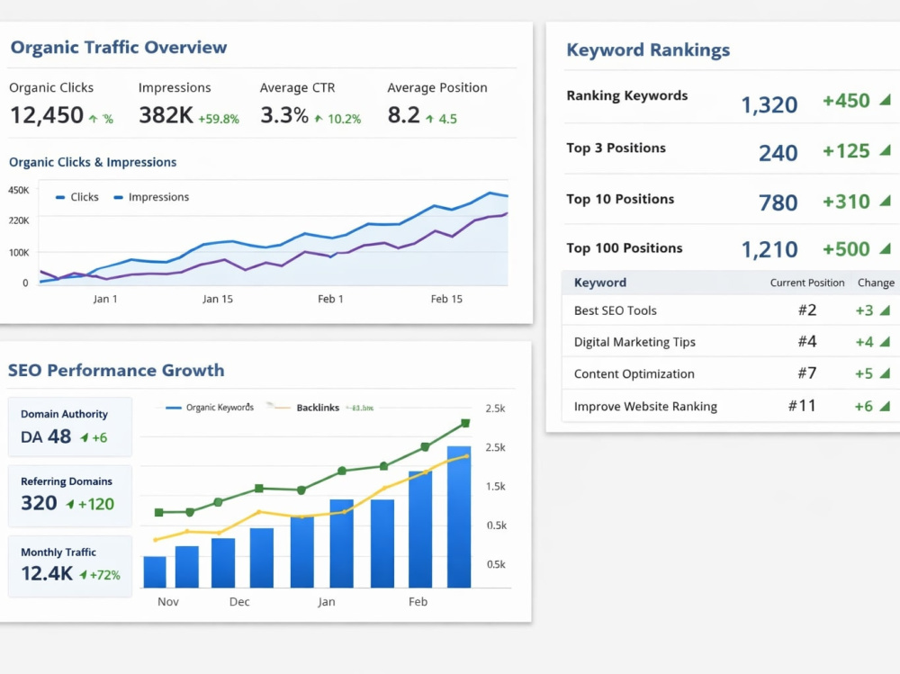Screen dimensions: 900x674
Task: Select the Improve Website Ranking keyword
Action: tap(645, 407)
